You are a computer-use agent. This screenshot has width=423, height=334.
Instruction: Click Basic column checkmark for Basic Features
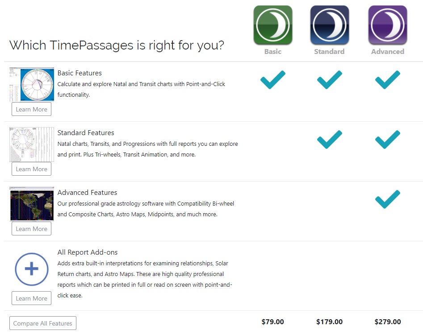point(272,80)
